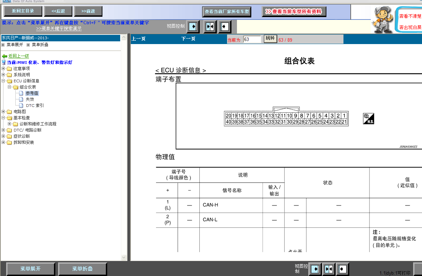Collapse the ECU 诊断信息 tree node
This screenshot has width=422, height=276.
click(x=3, y=81)
